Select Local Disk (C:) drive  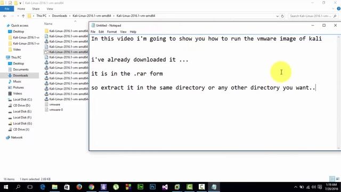22,100
